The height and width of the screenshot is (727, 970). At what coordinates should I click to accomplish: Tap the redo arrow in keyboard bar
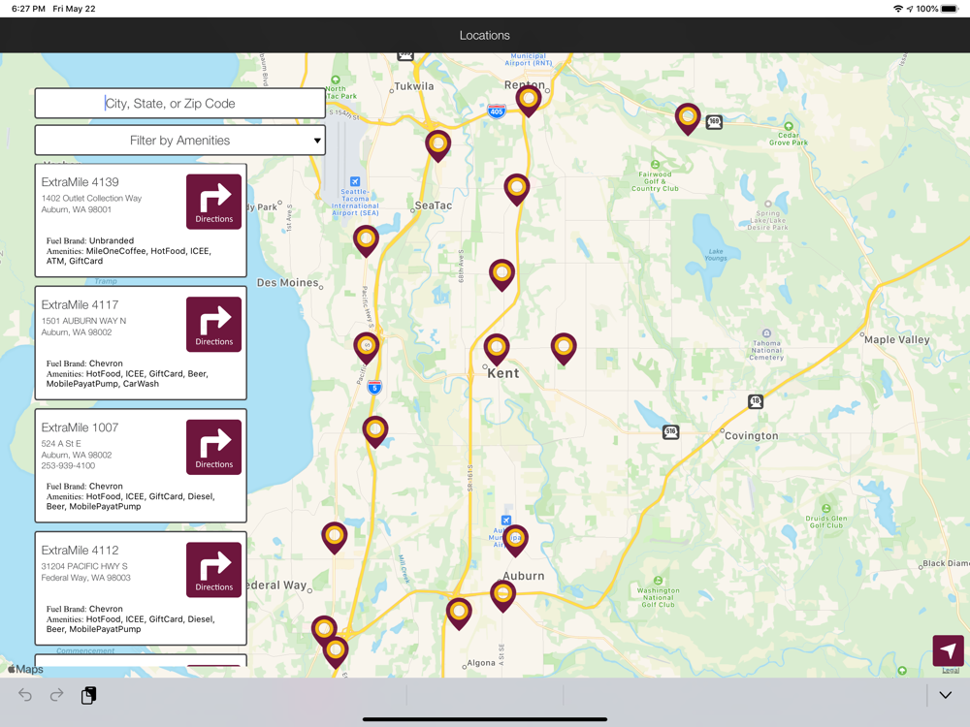click(x=56, y=695)
